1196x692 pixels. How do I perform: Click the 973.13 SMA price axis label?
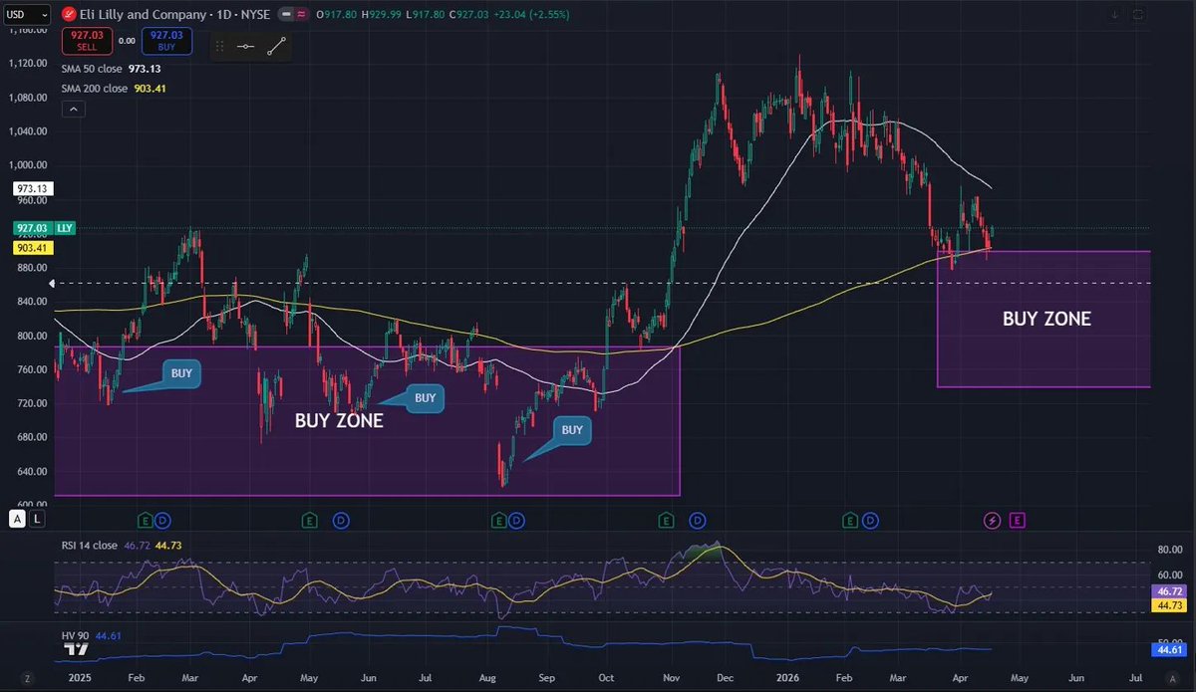click(32, 188)
